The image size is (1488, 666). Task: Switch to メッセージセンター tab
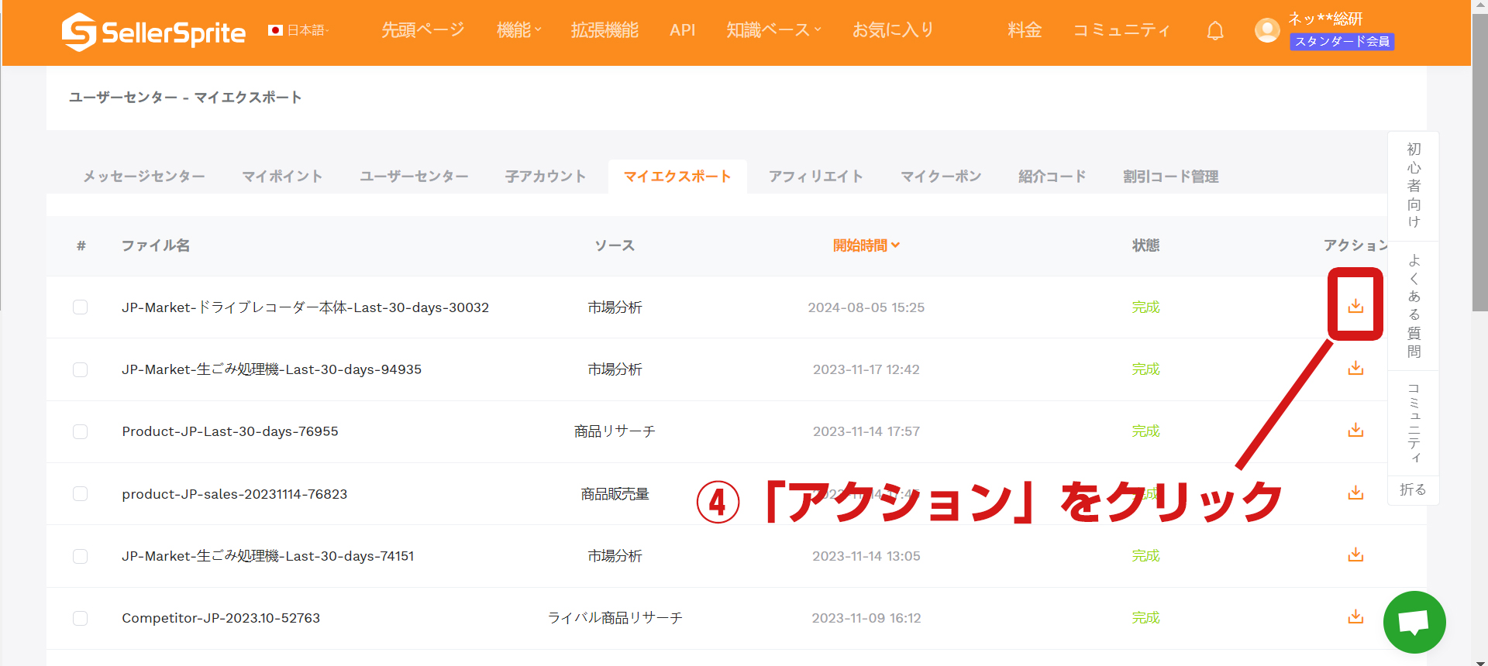coord(144,177)
